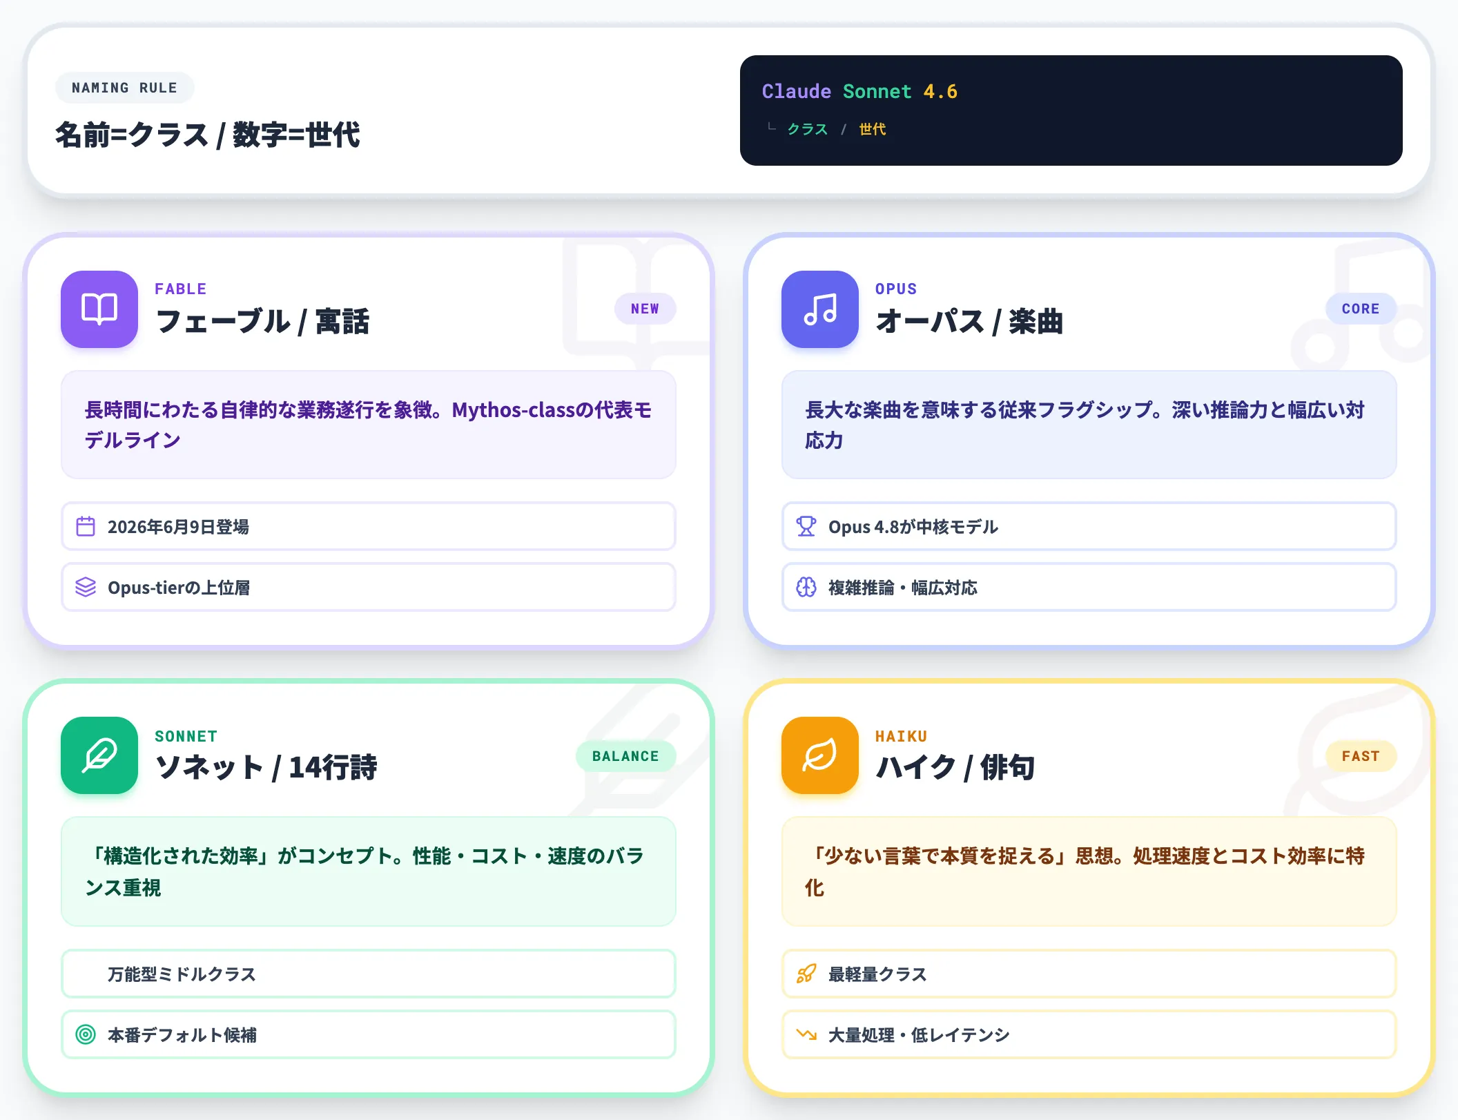The image size is (1458, 1120).
Task: Click the Claude Sonnet 4.6 code block
Action: pos(1071,110)
